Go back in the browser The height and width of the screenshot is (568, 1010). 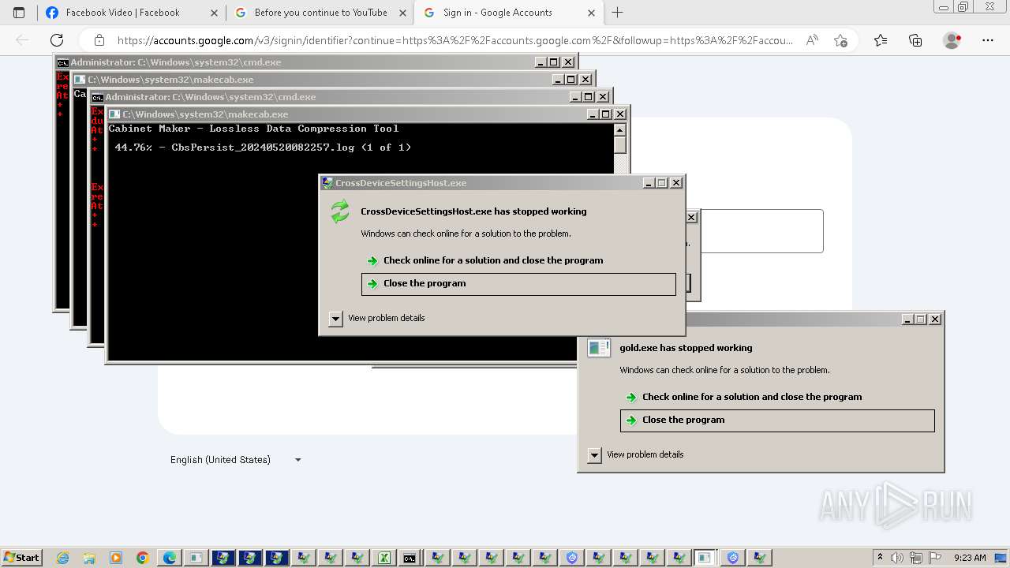tap(22, 40)
